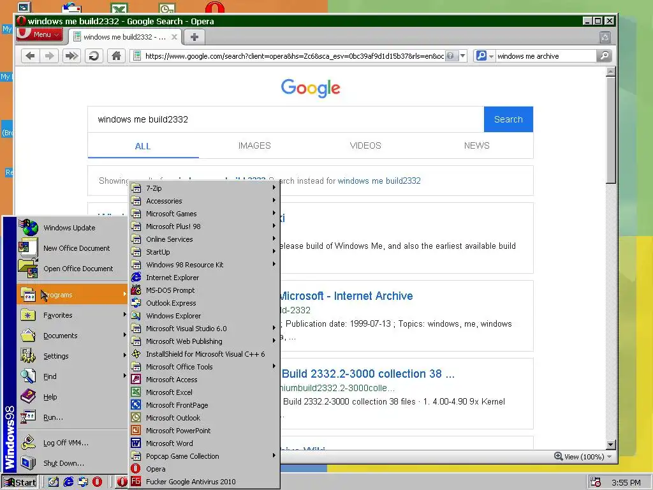Click Opera icon in Quick Launch bar
Image resolution: width=653 pixels, height=490 pixels.
coord(97,482)
